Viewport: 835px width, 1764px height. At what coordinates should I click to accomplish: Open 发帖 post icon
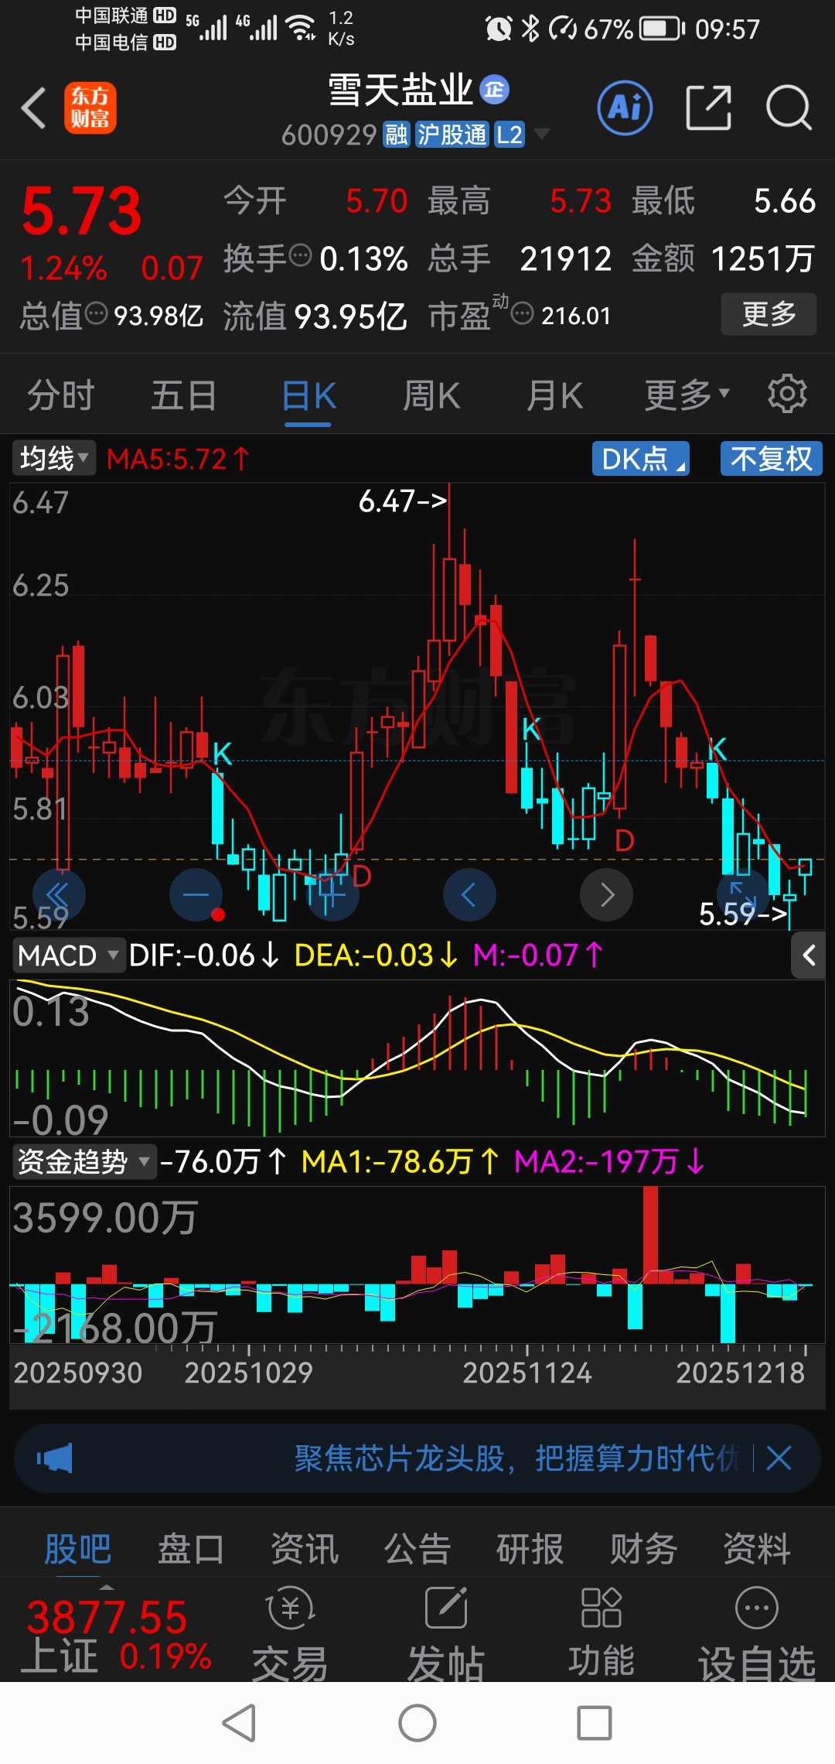[x=446, y=1632]
